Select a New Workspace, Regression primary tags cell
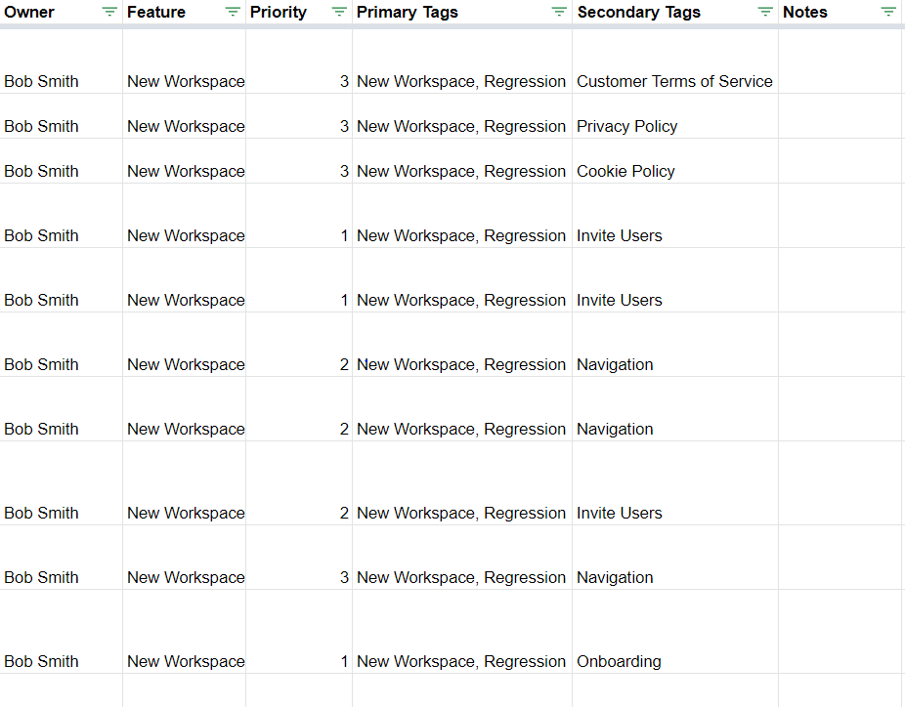Image resolution: width=905 pixels, height=707 pixels. tap(461, 81)
